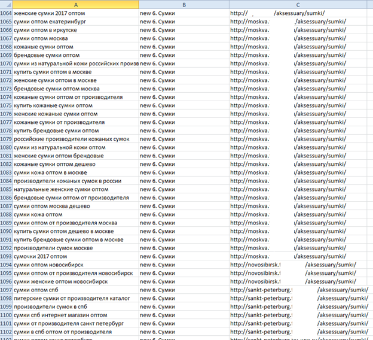Click cell 'сумки кожа оптом' in row 1088
This screenshot has width=373, height=340.
click(x=76, y=214)
